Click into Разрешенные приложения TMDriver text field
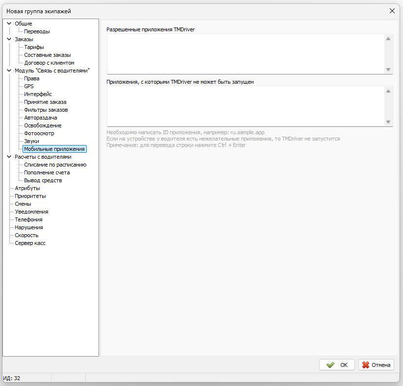 246,54
